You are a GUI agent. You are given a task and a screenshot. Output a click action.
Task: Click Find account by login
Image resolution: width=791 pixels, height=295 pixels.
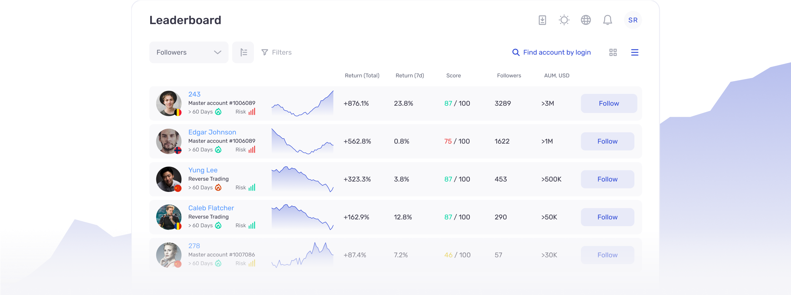pyautogui.click(x=551, y=52)
